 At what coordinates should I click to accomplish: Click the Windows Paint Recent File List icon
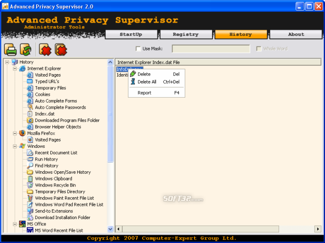tap(30, 198)
